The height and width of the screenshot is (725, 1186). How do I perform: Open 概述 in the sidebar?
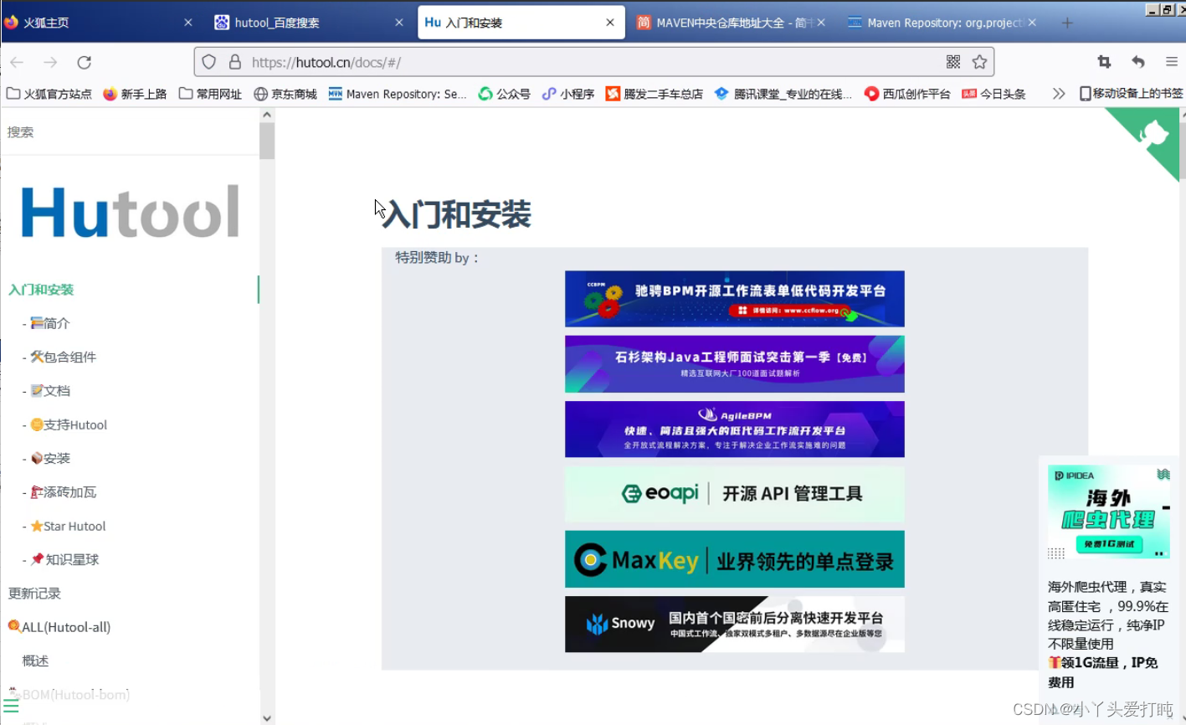35,661
